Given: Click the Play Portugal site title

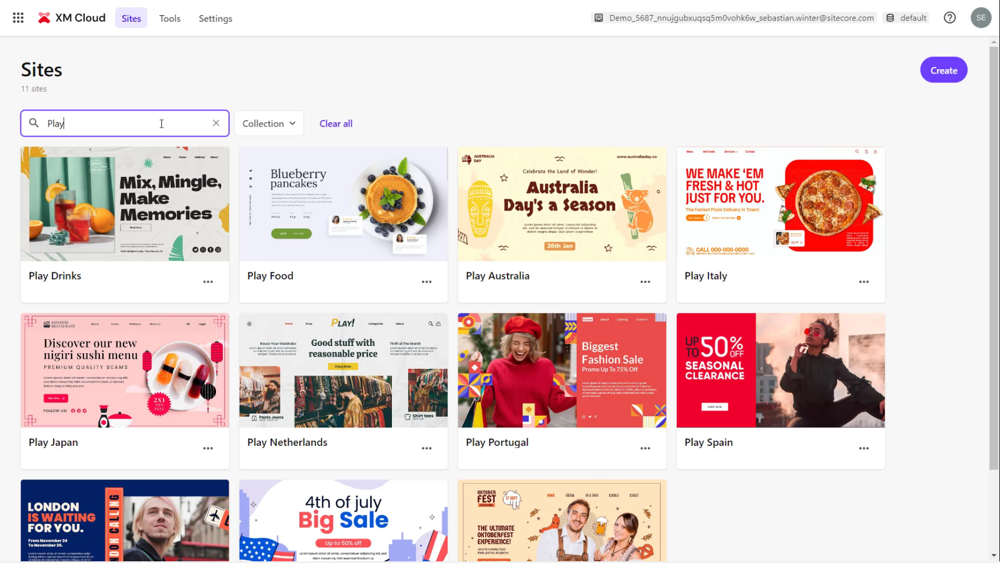Looking at the screenshot, I should click(x=497, y=442).
